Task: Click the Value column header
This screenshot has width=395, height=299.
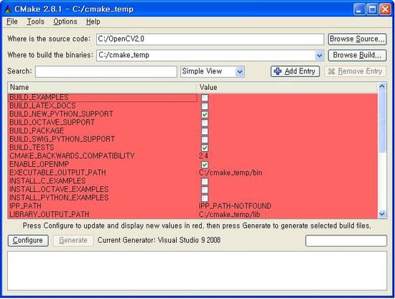Action: (287, 88)
